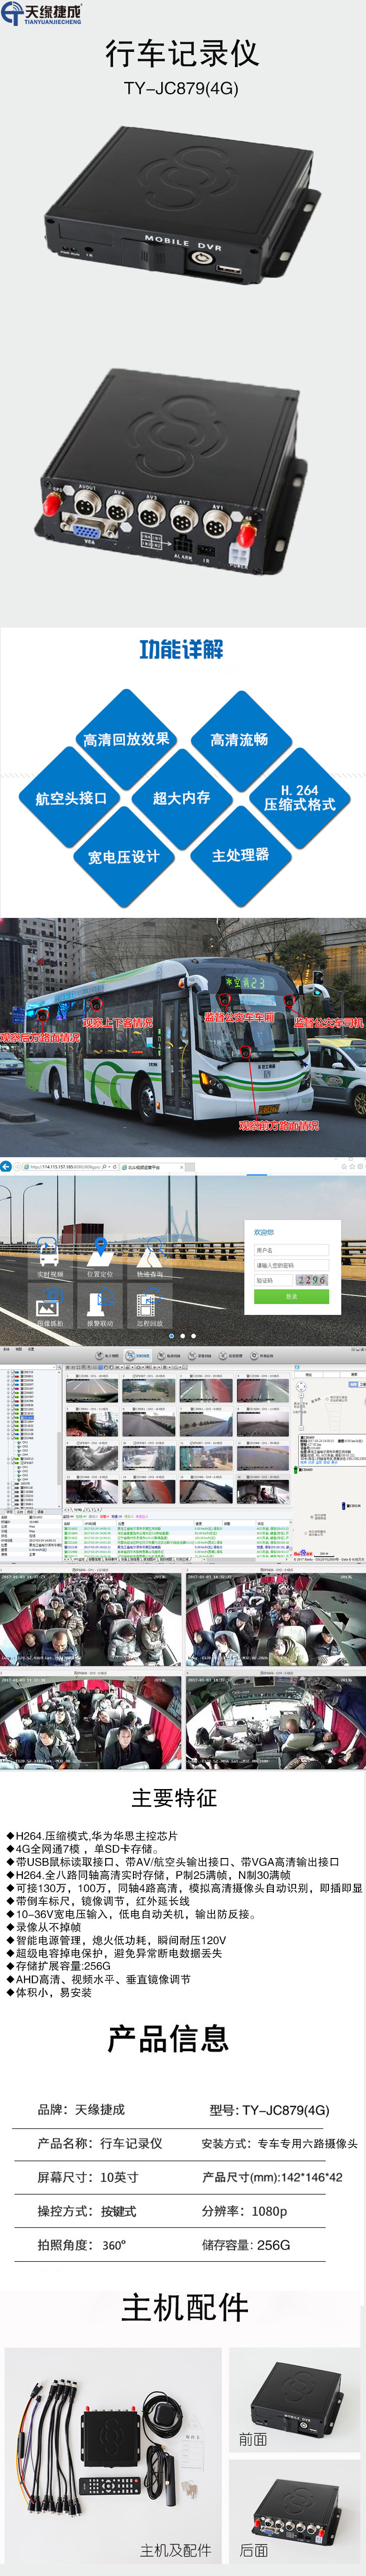Click the Tianyuan Jiecheng logo
Screen dimensions: 366x2576
tap(42, 13)
